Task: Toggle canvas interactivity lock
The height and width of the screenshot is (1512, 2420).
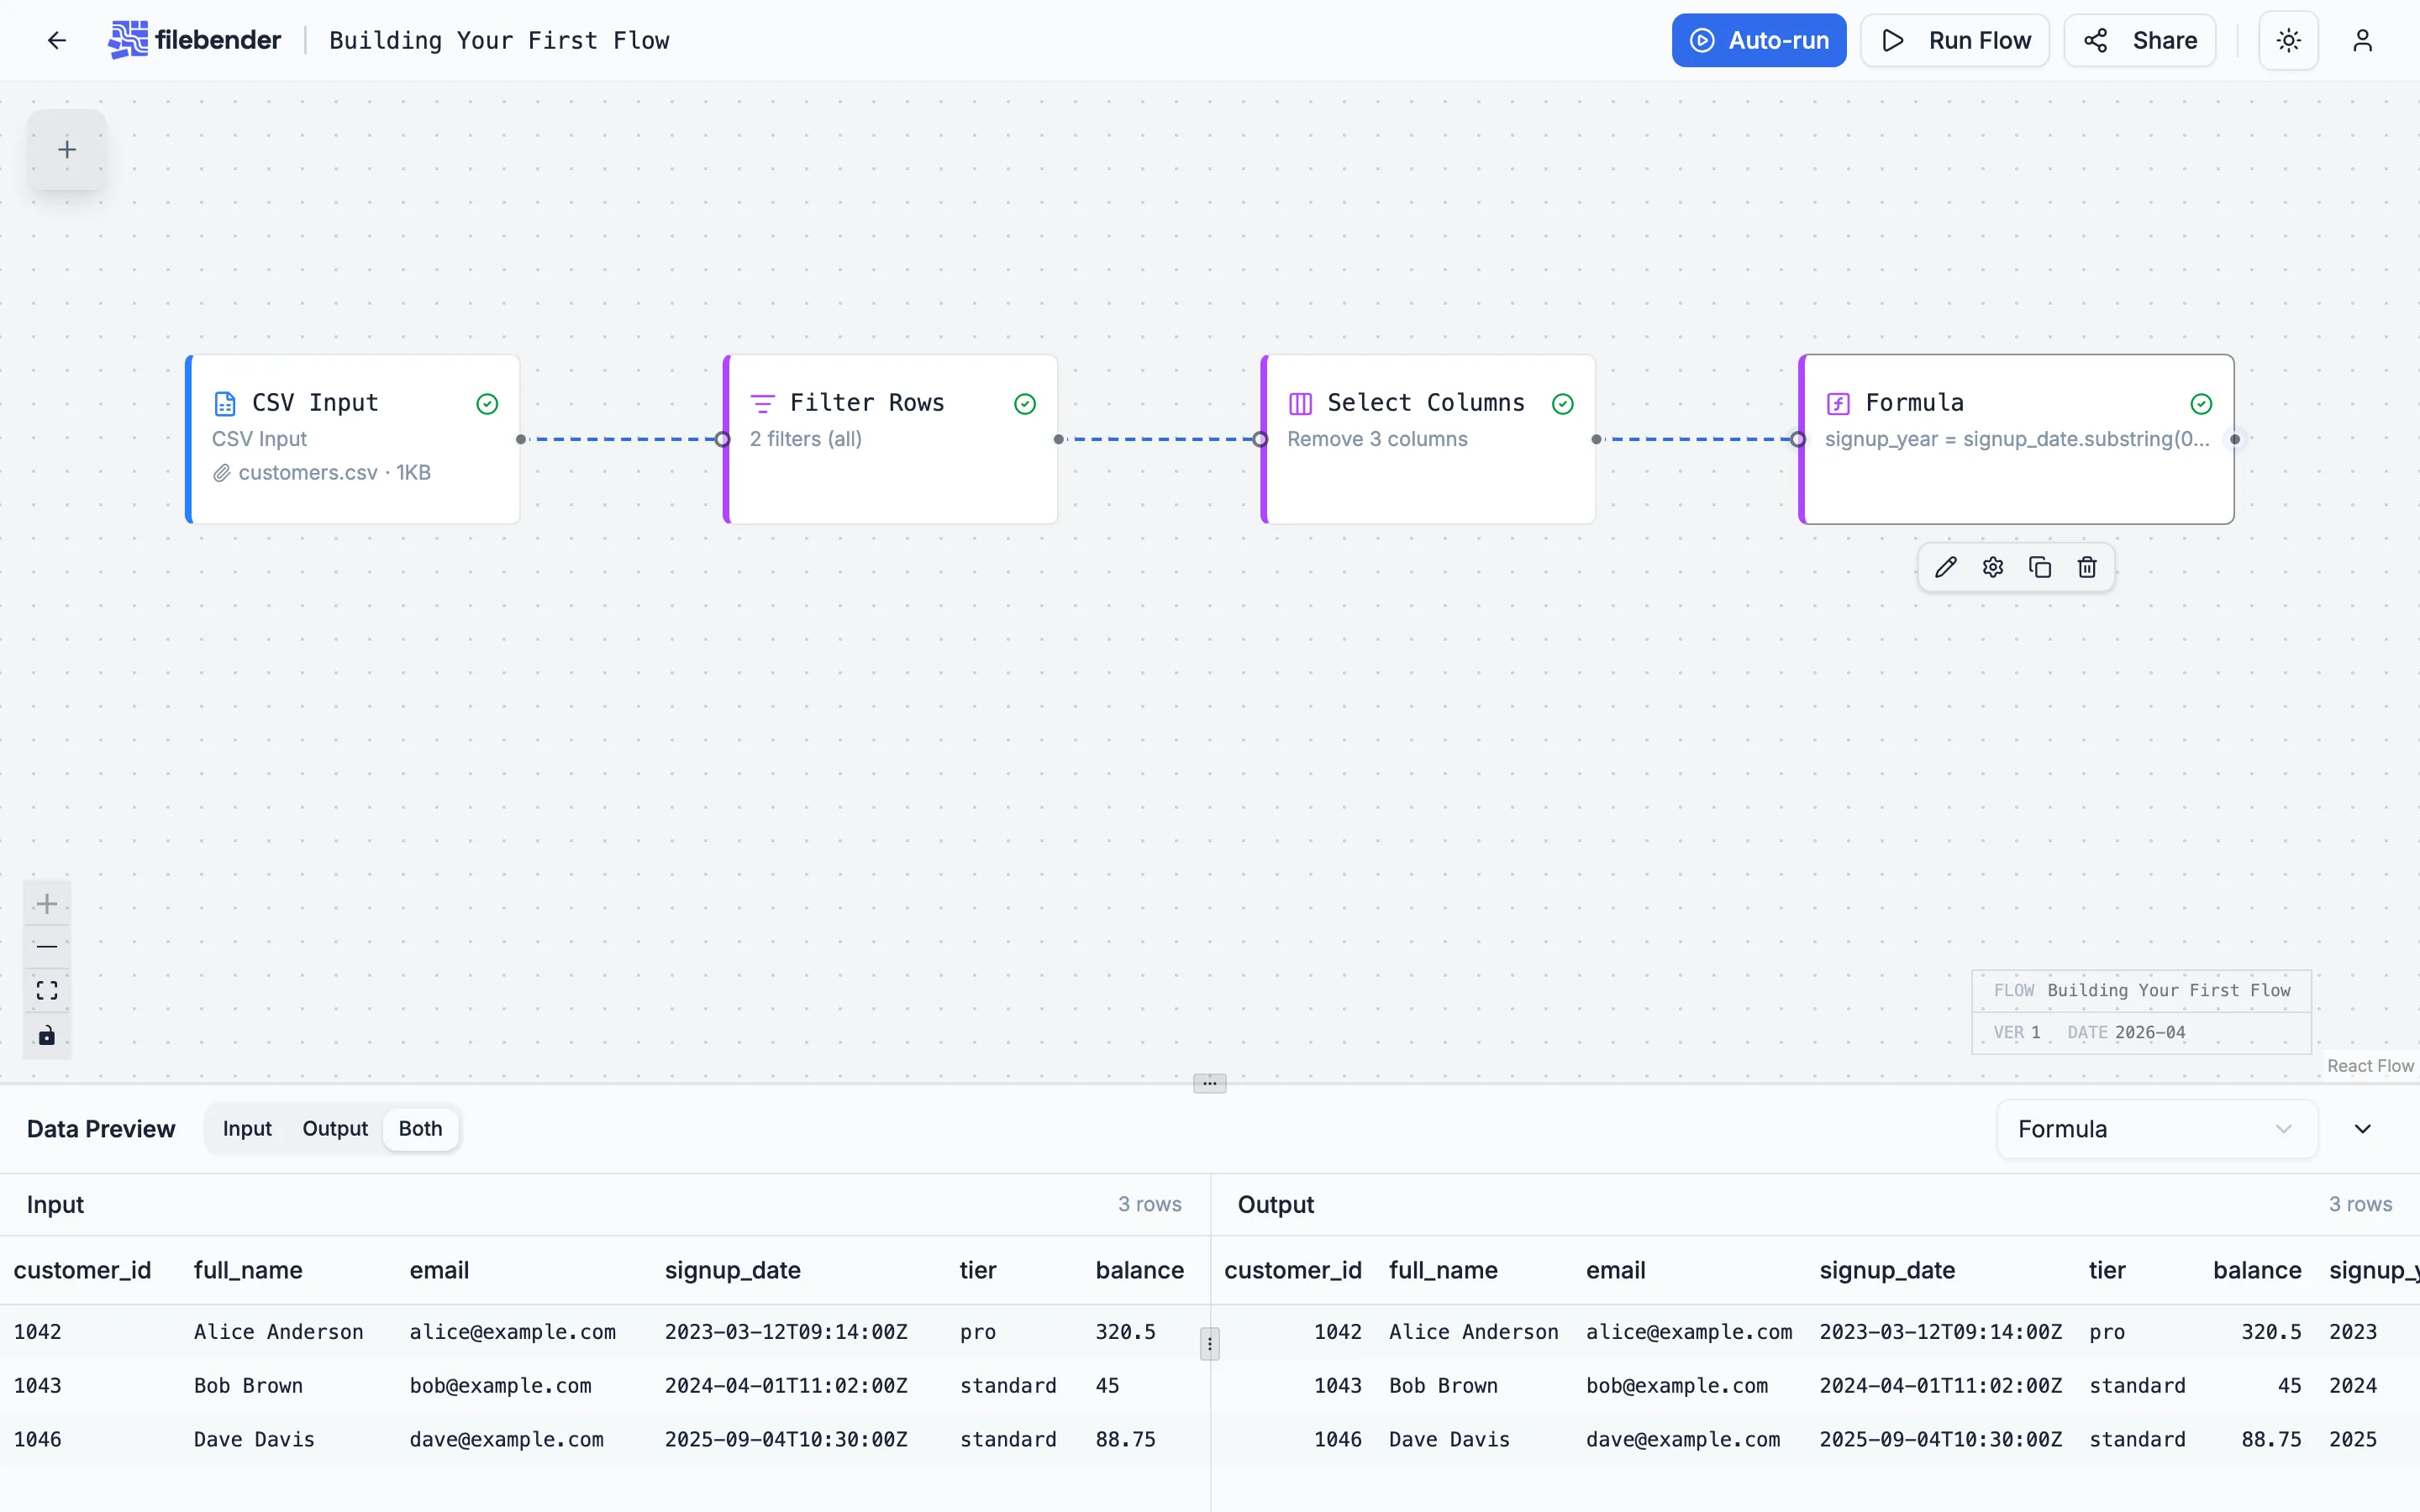Action: 47,1035
